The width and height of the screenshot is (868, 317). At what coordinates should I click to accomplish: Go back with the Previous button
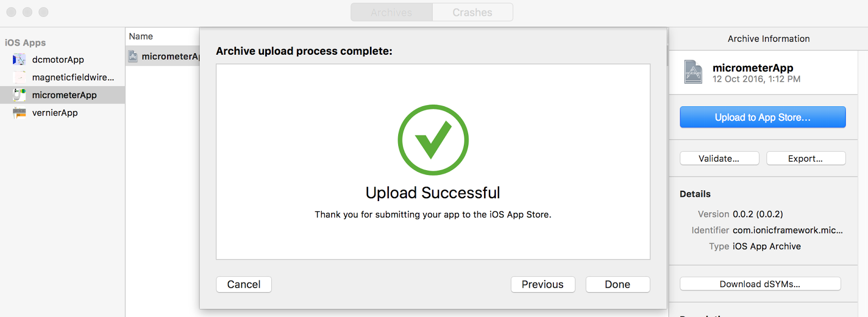[542, 284]
